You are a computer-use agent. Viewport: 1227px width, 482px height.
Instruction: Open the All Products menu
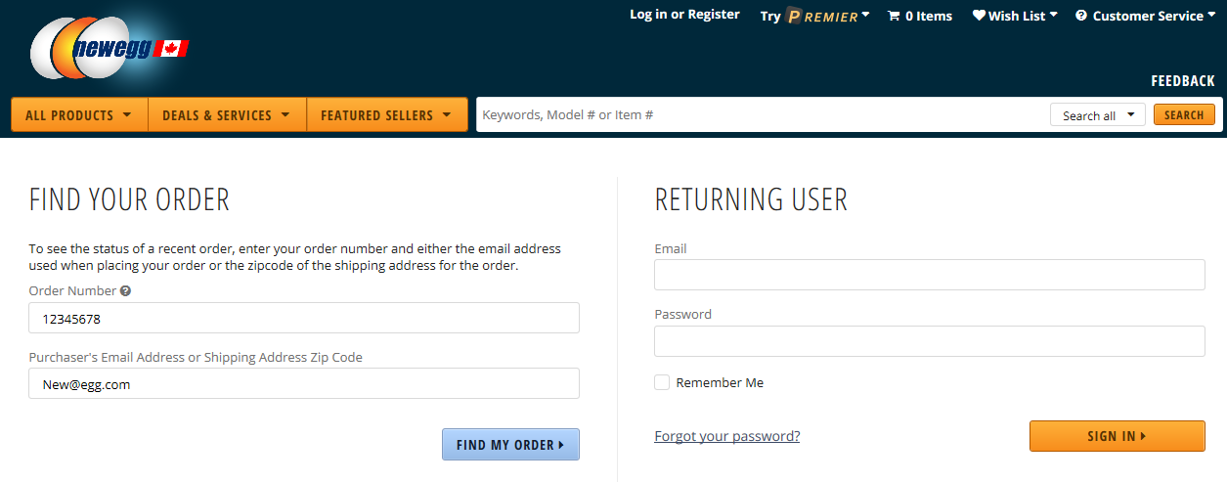79,115
